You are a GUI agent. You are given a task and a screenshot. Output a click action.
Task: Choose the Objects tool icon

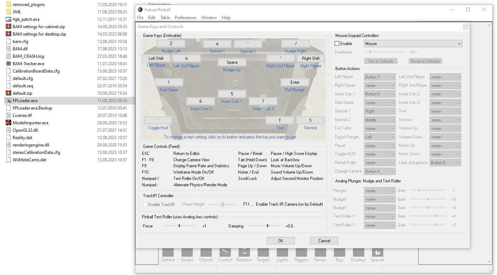[x=206, y=252]
